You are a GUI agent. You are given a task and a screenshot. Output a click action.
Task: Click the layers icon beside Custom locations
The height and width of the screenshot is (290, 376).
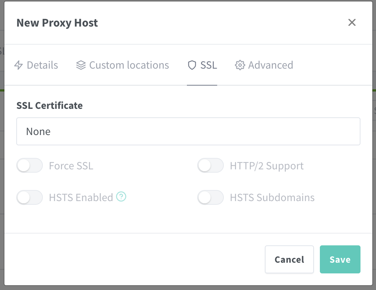click(81, 65)
